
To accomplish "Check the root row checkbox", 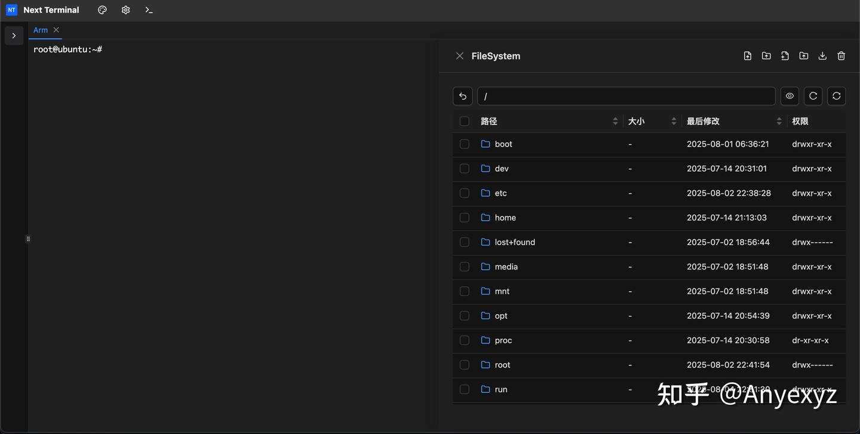I will click(465, 365).
